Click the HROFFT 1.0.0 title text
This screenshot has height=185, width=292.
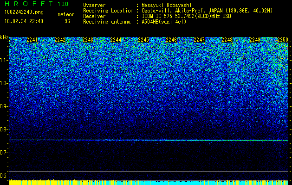tap(37, 4)
